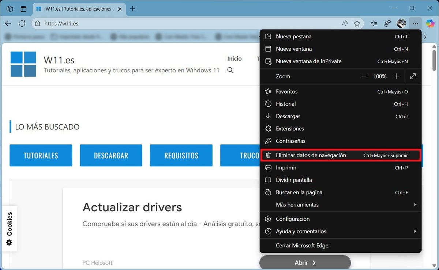Select Eliminar datos de navegación

pyautogui.click(x=341, y=155)
